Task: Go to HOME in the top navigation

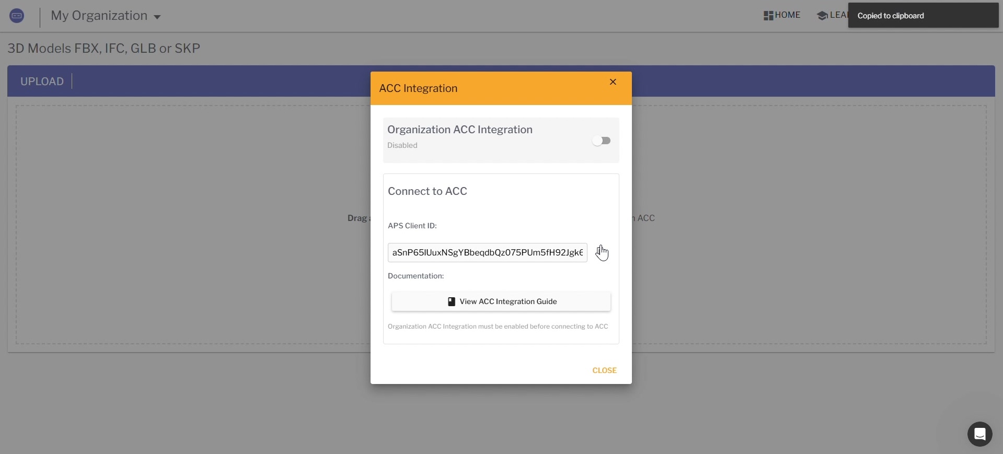Action: coord(782,15)
